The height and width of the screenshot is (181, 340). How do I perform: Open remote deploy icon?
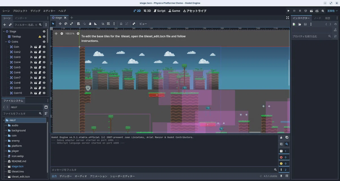pyautogui.click(x=306, y=11)
